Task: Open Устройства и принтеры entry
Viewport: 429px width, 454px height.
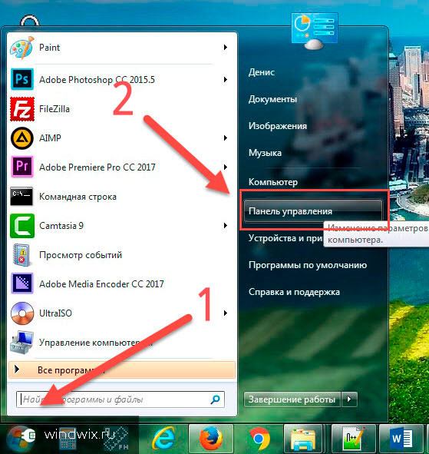Action: coord(285,238)
